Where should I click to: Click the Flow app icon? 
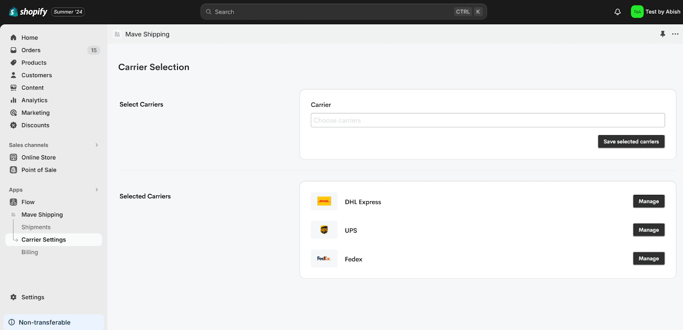tap(14, 202)
